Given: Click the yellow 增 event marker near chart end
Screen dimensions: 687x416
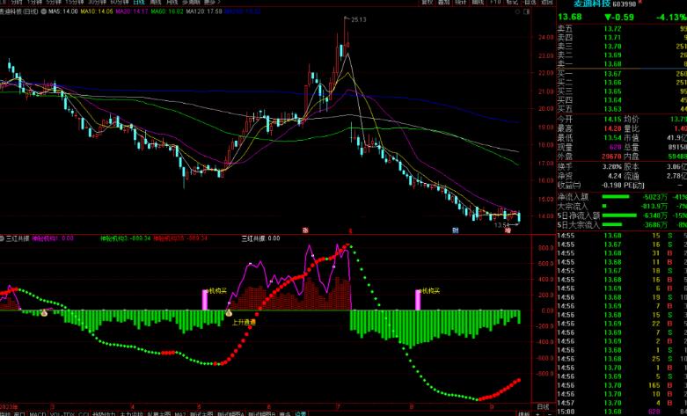Looking at the screenshot, I should tap(508, 230).
